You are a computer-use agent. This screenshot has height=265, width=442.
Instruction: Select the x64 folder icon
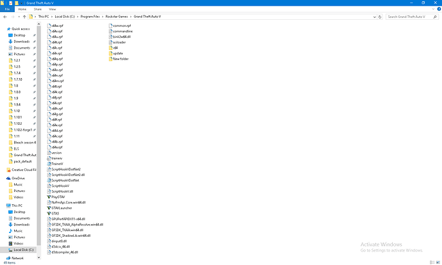tap(110, 48)
